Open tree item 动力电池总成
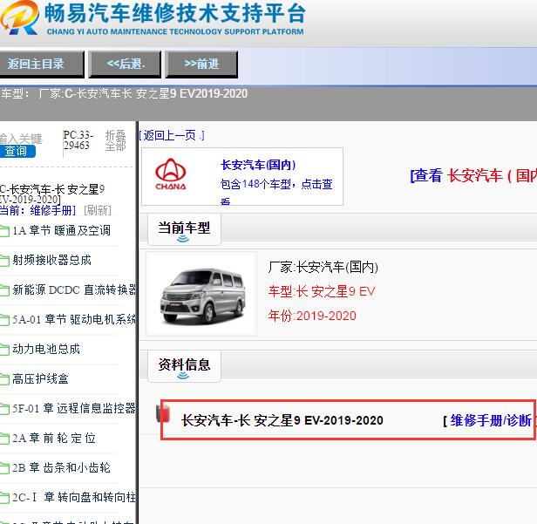This screenshot has height=524, width=537. [46, 349]
